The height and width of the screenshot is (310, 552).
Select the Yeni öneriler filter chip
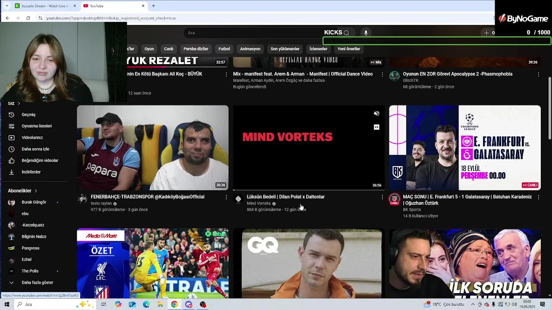click(349, 49)
